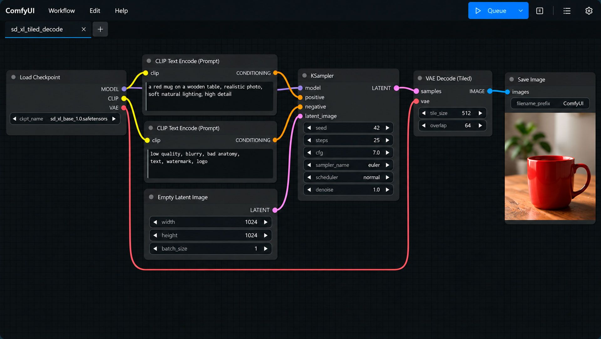Collapse the Empty Latent Image node dot
The height and width of the screenshot is (339, 601).
coord(151,197)
